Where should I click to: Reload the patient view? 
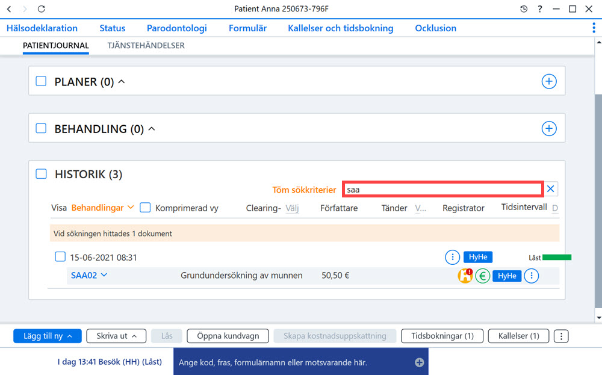(x=42, y=9)
